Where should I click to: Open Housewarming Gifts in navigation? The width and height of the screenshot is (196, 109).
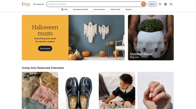pyautogui.click(x=80, y=9)
